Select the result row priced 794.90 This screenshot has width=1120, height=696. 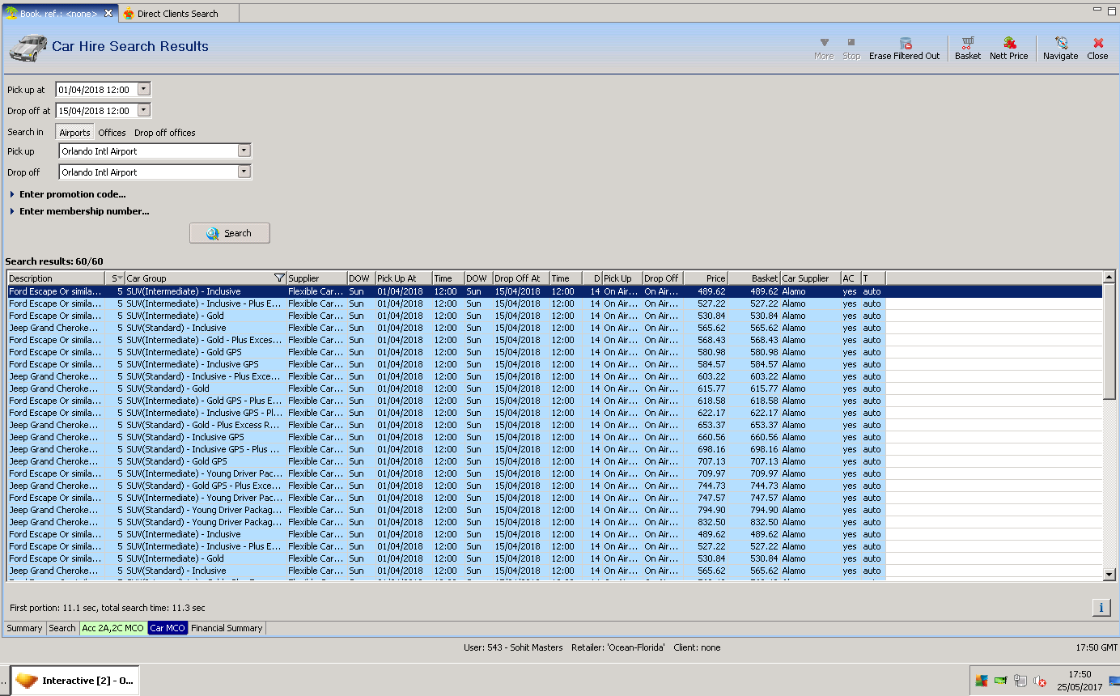pos(555,510)
